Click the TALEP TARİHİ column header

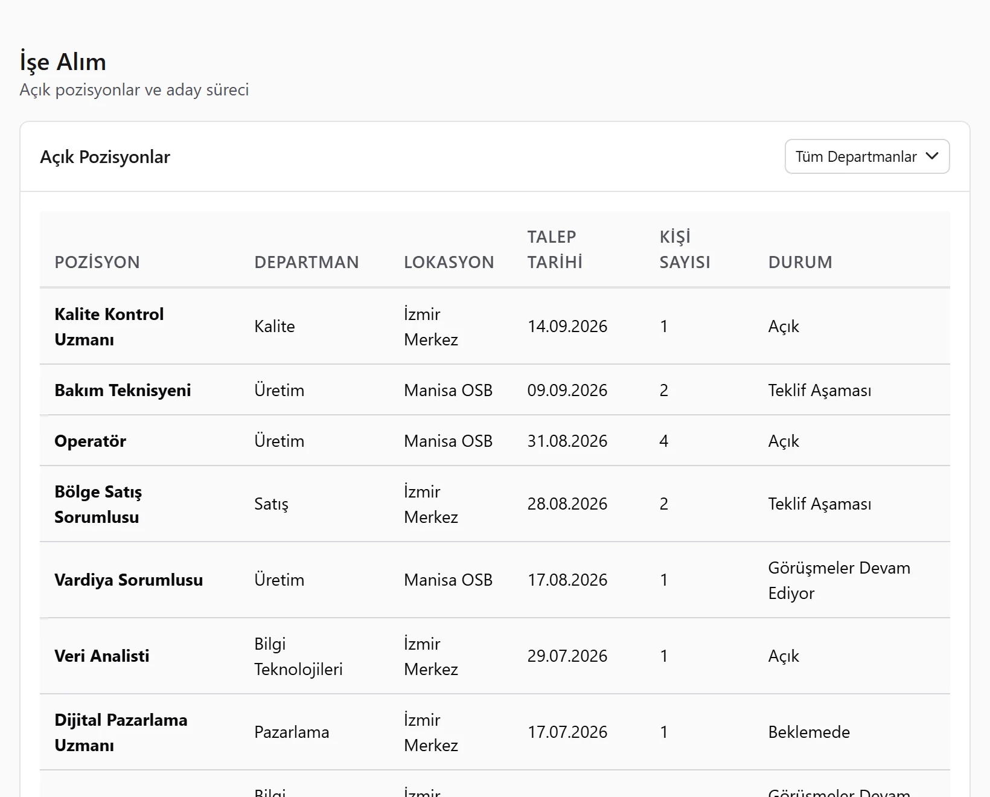[x=555, y=249]
